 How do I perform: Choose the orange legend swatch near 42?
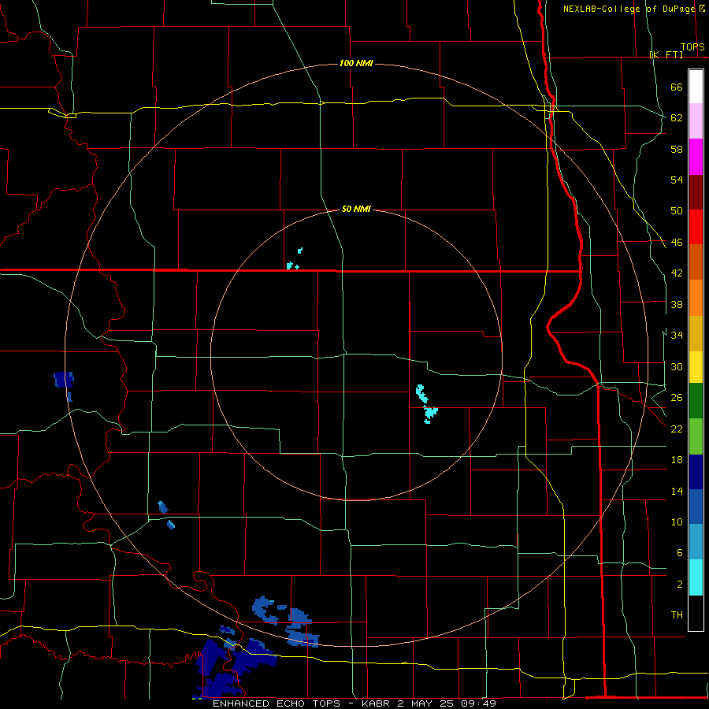(x=696, y=298)
